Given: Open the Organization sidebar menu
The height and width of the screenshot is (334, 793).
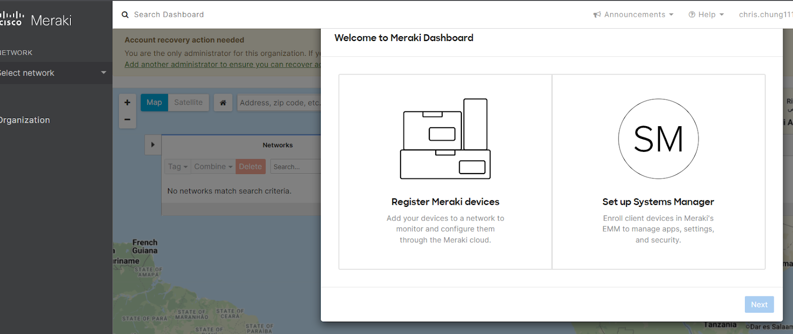Looking at the screenshot, I should (x=25, y=120).
